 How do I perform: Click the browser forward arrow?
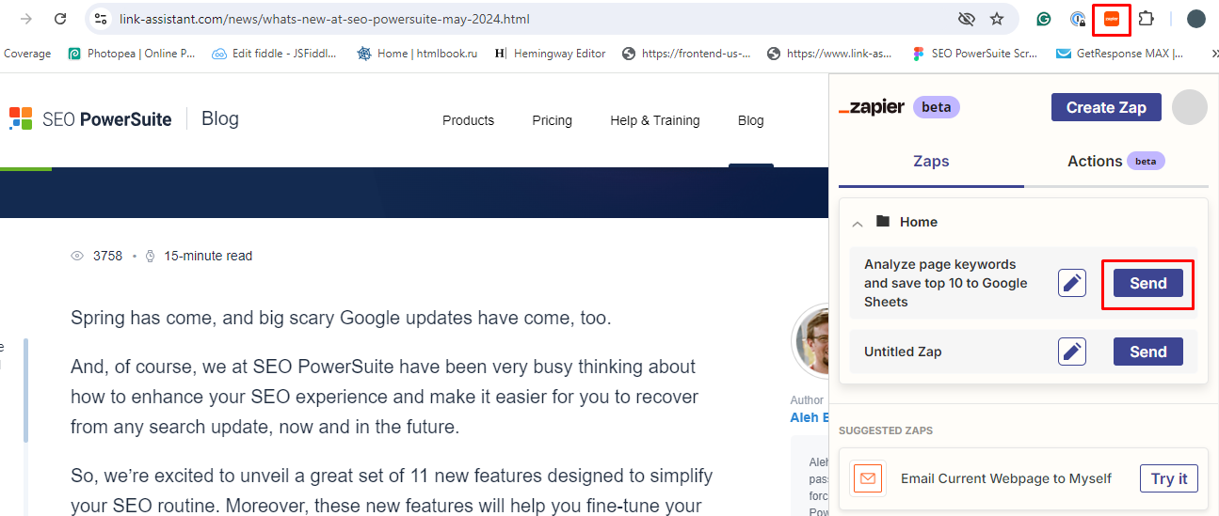[x=26, y=19]
